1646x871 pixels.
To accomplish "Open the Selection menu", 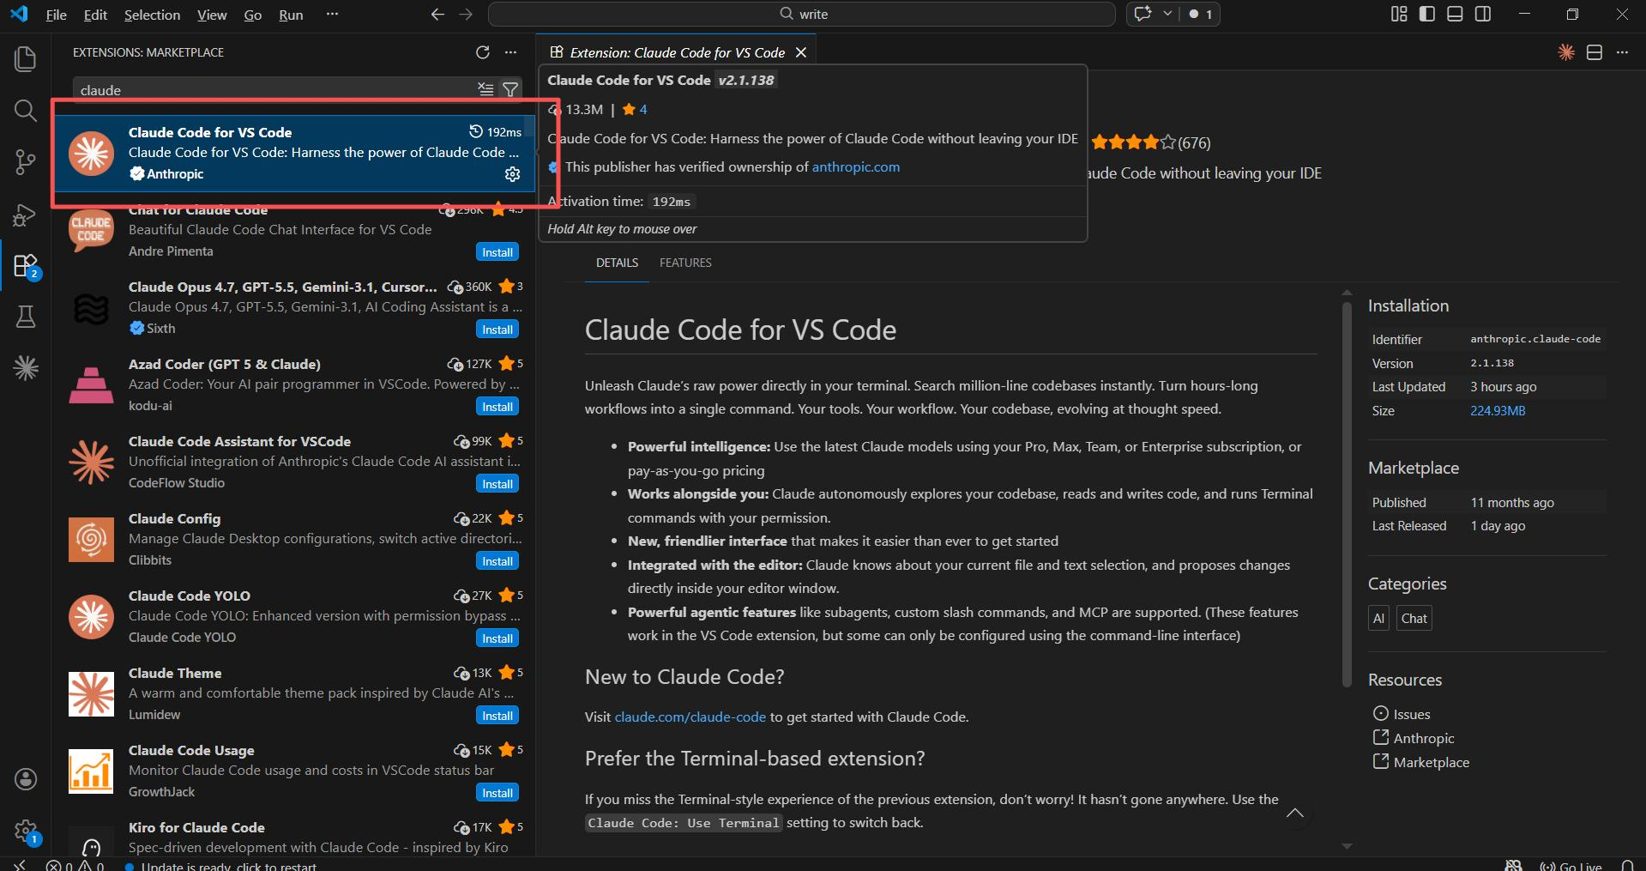I will tap(152, 15).
